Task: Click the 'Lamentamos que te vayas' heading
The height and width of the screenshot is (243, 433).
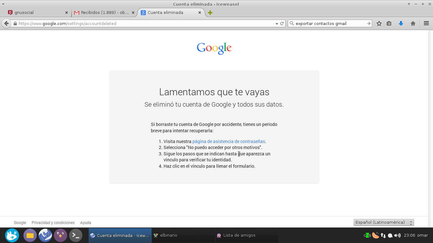Action: (214, 92)
